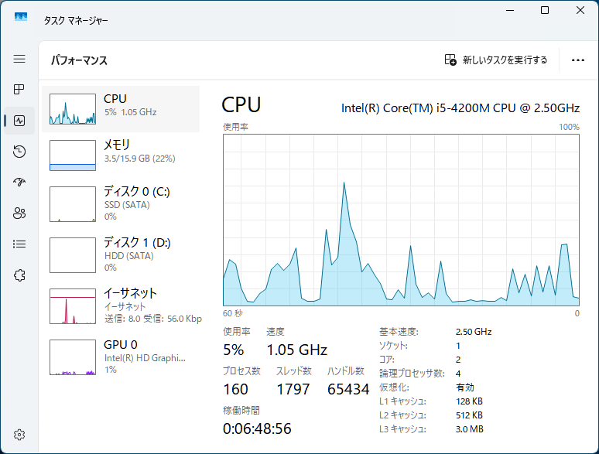Select the GPU 0 item
Viewport: 599px width, 454px height.
tap(121, 357)
